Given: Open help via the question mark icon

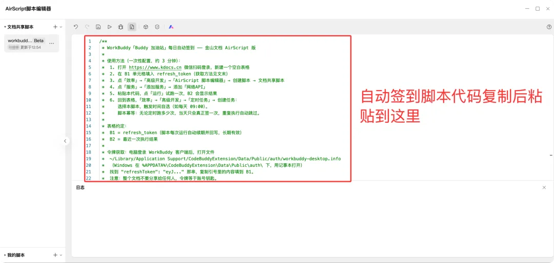Looking at the screenshot, I should click(549, 27).
